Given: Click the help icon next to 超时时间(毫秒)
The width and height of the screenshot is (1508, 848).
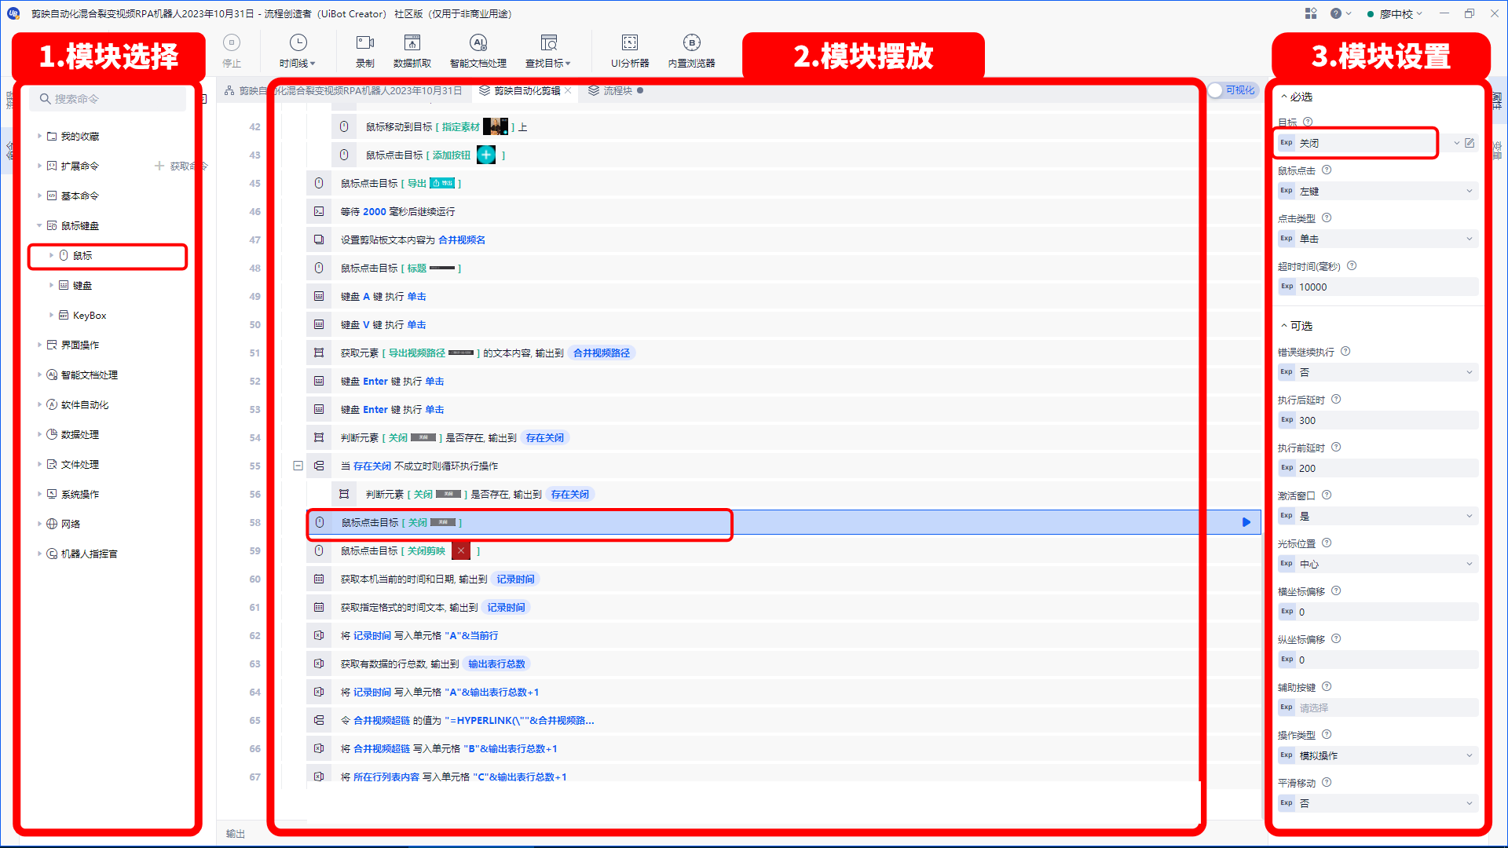Looking at the screenshot, I should [x=1352, y=265].
